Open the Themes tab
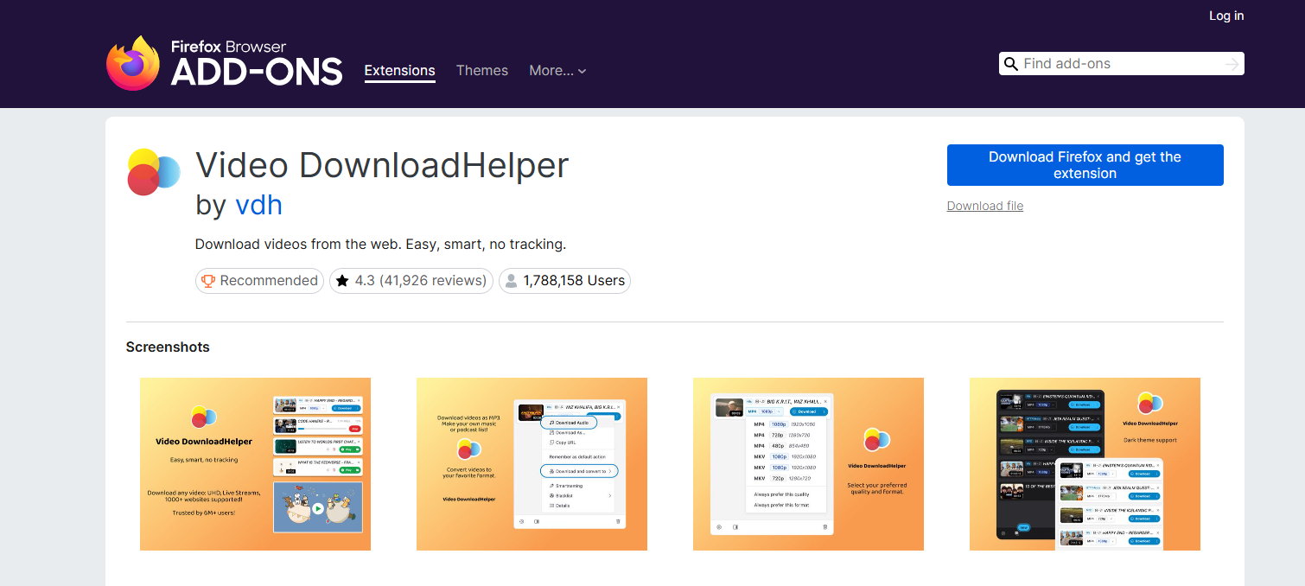This screenshot has width=1305, height=586. 482,71
